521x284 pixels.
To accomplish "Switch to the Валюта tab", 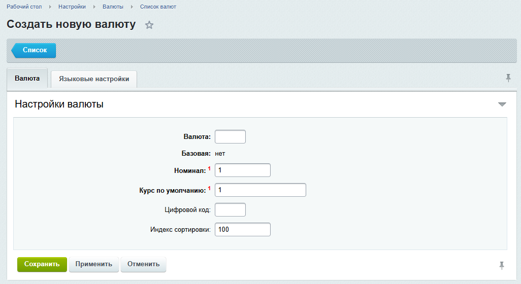I will (x=27, y=78).
